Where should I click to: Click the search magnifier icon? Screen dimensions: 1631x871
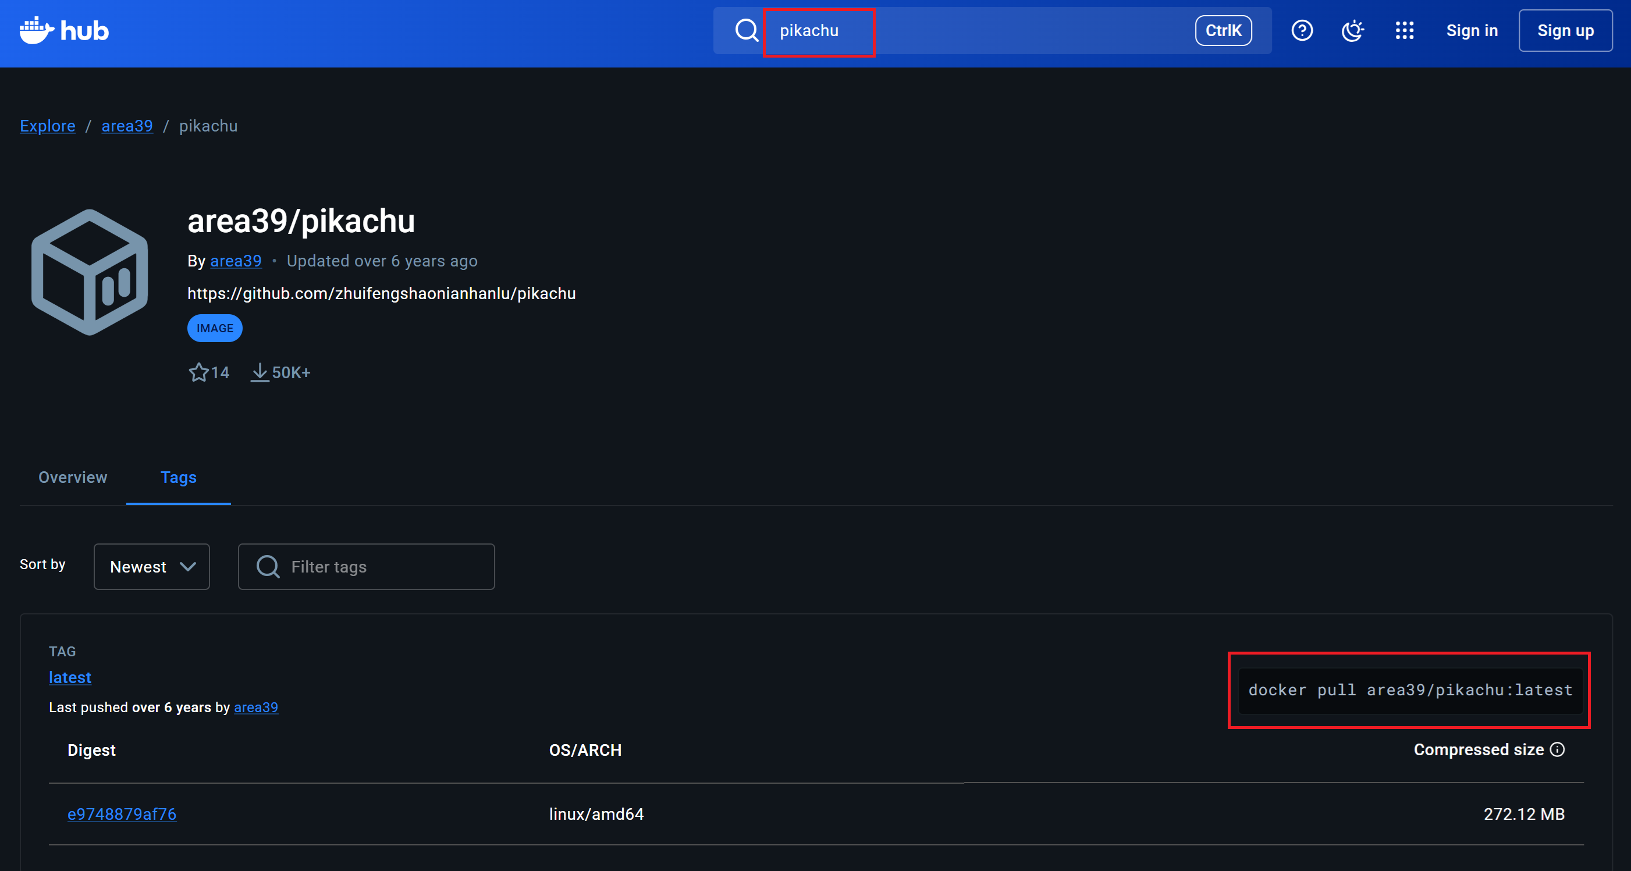coord(747,30)
